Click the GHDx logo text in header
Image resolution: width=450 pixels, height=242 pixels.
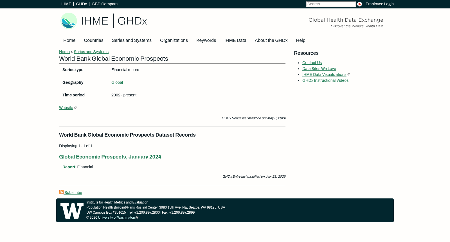[x=132, y=21]
